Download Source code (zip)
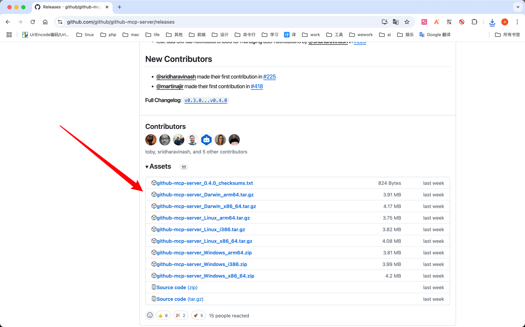 click(177, 288)
